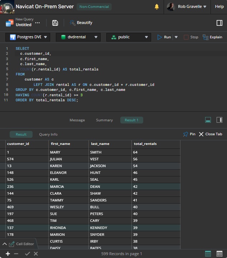Toggle the bottom-docked result pane layout

point(208,120)
